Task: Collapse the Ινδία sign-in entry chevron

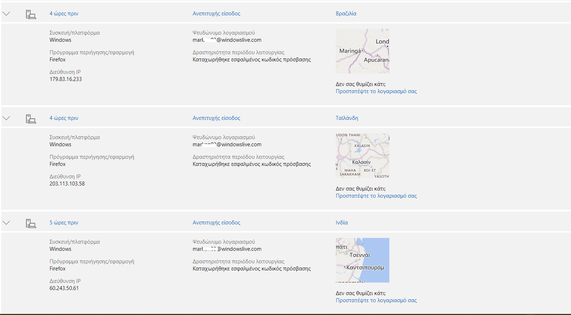Action: (6, 223)
